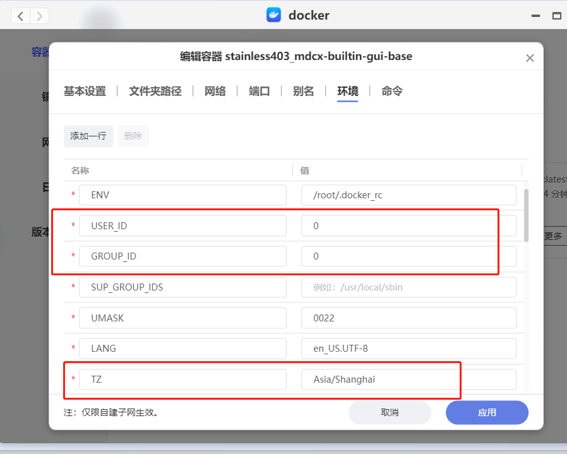Click the USER_ID value field
Image resolution: width=567 pixels, height=454 pixels.
click(409, 225)
